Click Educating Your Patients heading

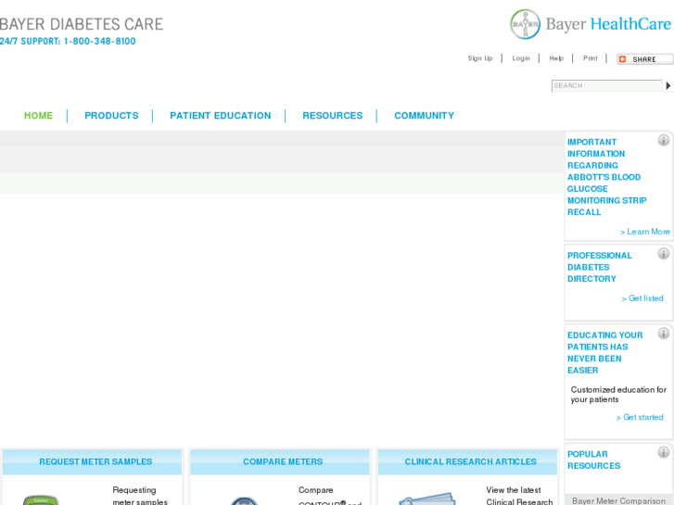click(x=604, y=352)
